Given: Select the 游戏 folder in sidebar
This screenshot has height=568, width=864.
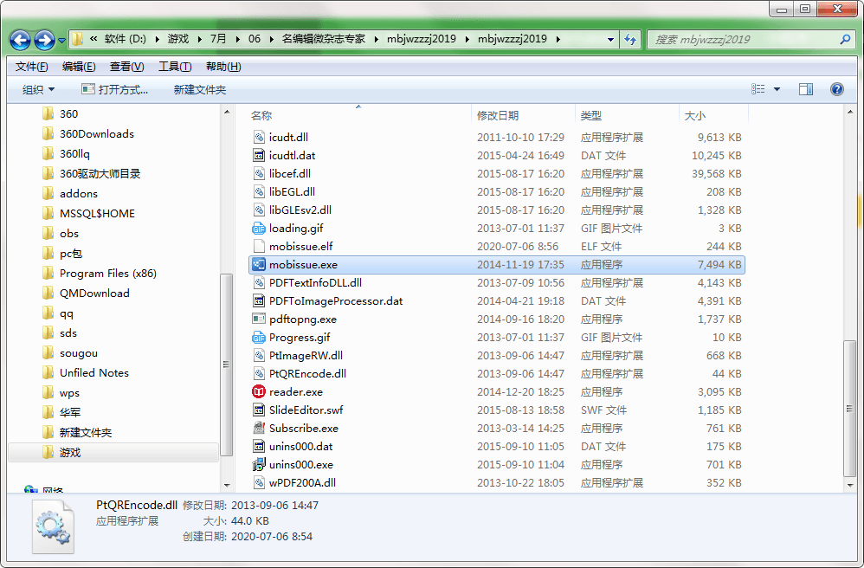Looking at the screenshot, I should coord(70,452).
